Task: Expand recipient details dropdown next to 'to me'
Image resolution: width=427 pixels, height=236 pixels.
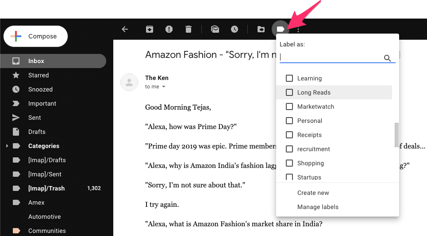Action: (164, 87)
